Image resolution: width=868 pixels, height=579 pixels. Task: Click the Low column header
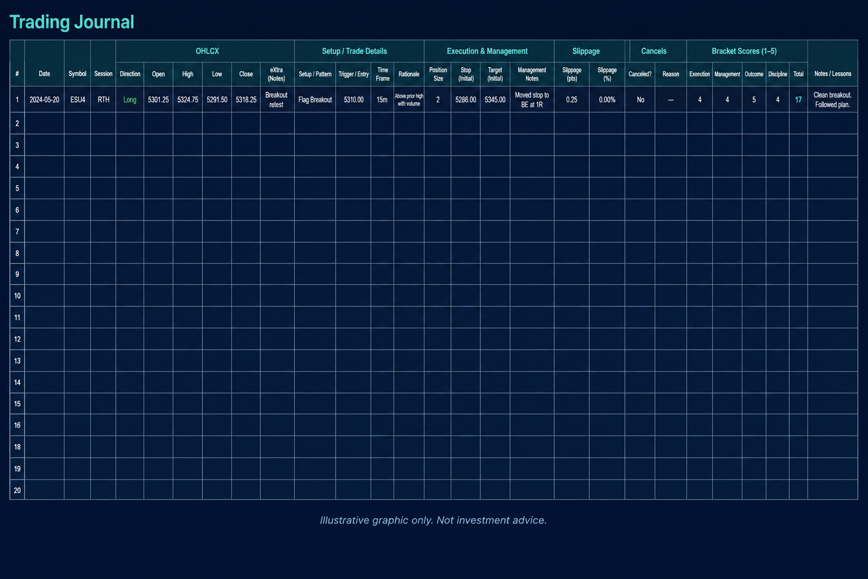coord(217,74)
